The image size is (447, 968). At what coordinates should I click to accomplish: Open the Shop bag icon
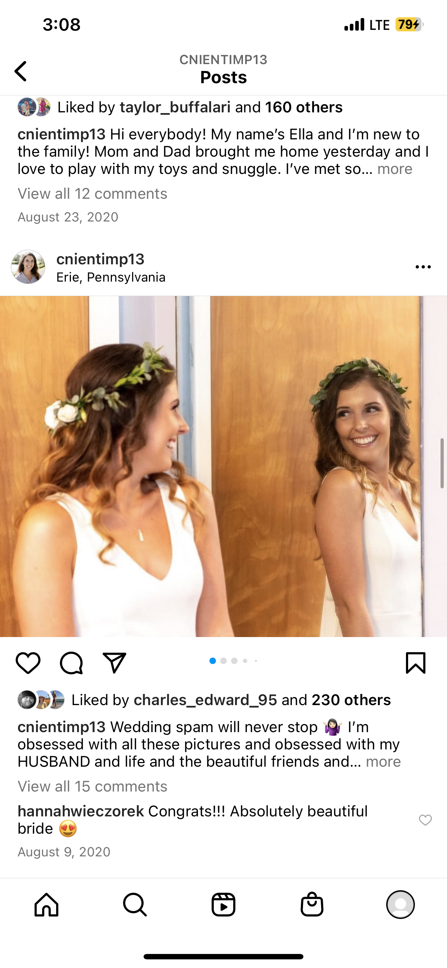click(312, 904)
